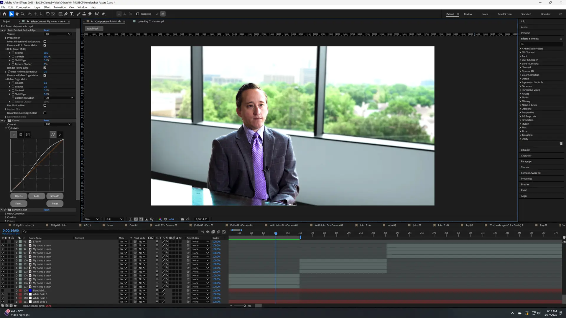Select the Zoom tool in toolbar
The height and width of the screenshot is (318, 566).
tap(22, 14)
